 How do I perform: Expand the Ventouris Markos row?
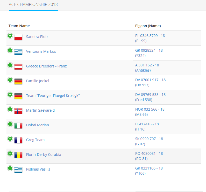(x=10, y=50)
